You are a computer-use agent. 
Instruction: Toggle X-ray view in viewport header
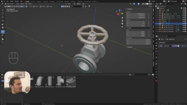tap(143, 4)
